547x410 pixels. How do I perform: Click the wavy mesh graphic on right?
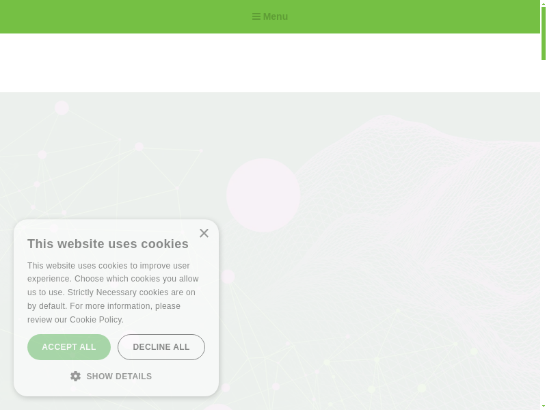pos(418,209)
